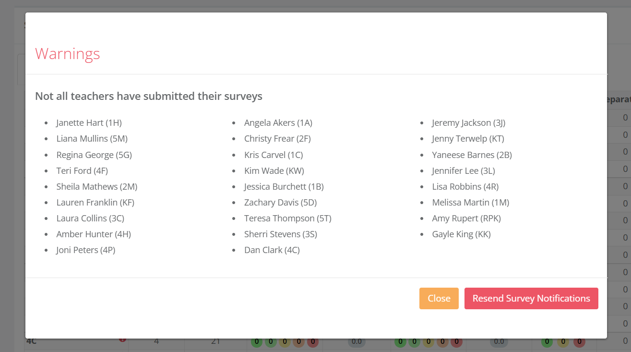631x352 pixels.
Task: Click the red alert icon beside 4C
Action: pyautogui.click(x=122, y=339)
